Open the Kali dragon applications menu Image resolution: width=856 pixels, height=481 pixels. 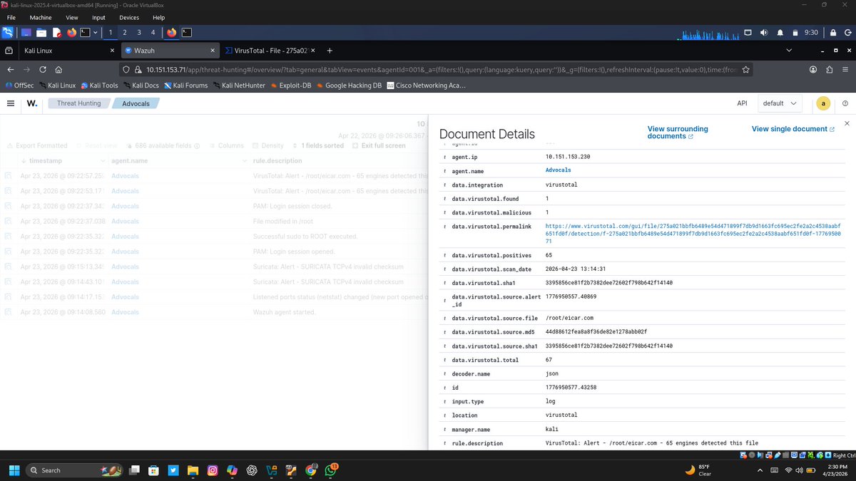(8, 32)
